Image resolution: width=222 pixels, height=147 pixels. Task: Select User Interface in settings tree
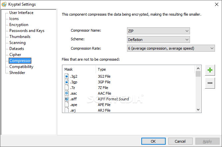point(21,13)
